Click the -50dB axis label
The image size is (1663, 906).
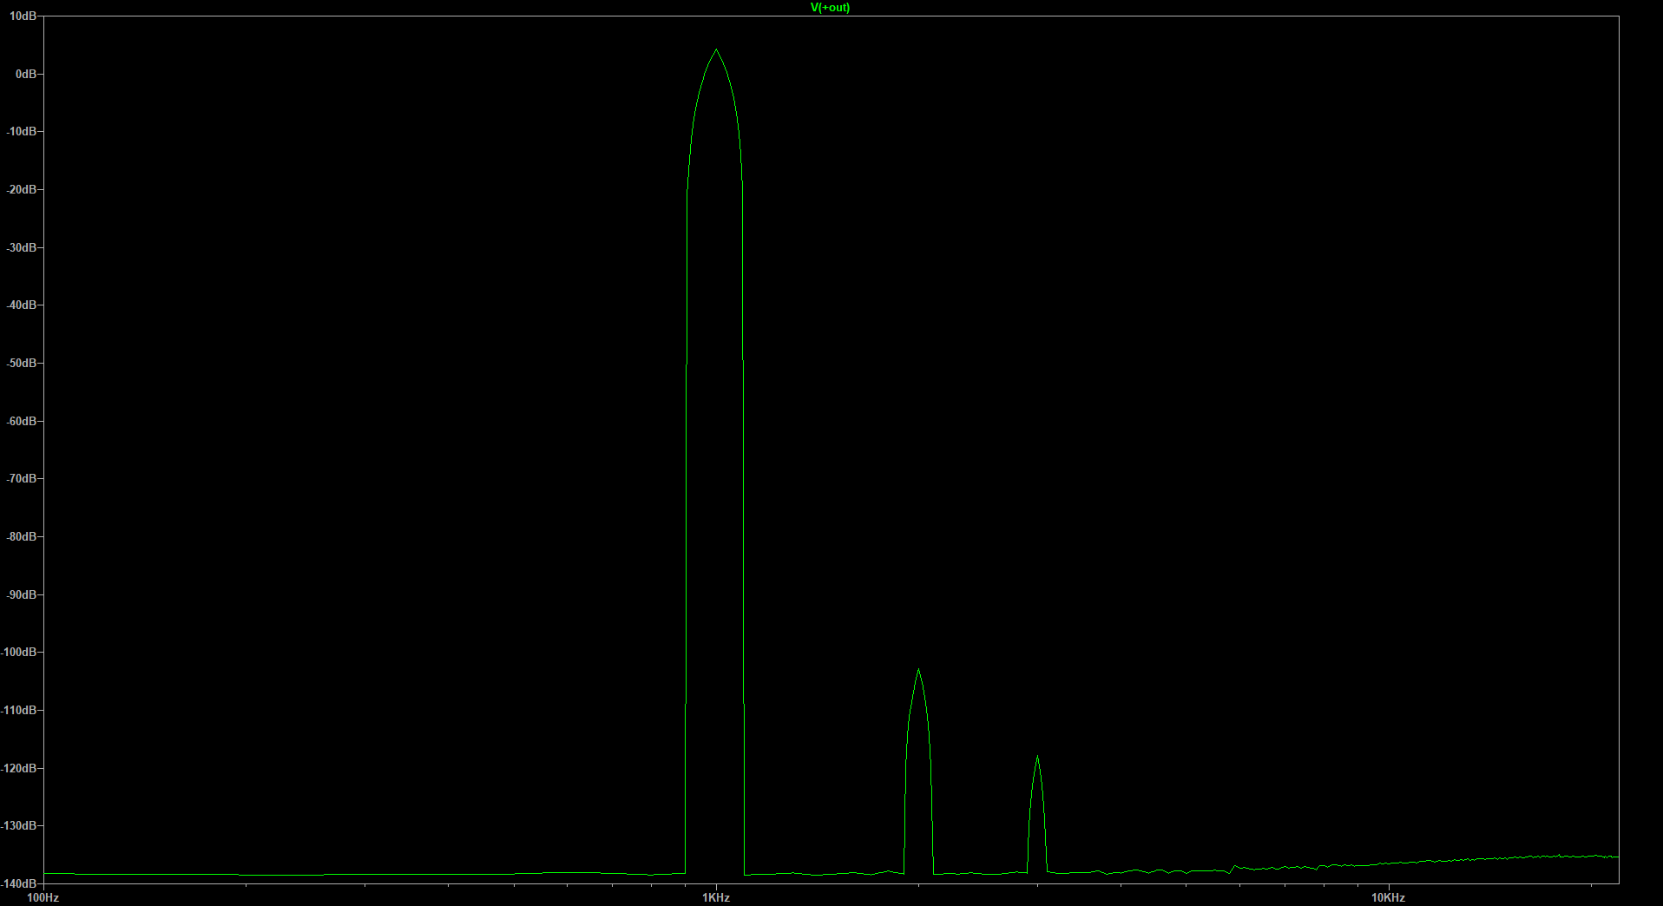pyautogui.click(x=21, y=364)
